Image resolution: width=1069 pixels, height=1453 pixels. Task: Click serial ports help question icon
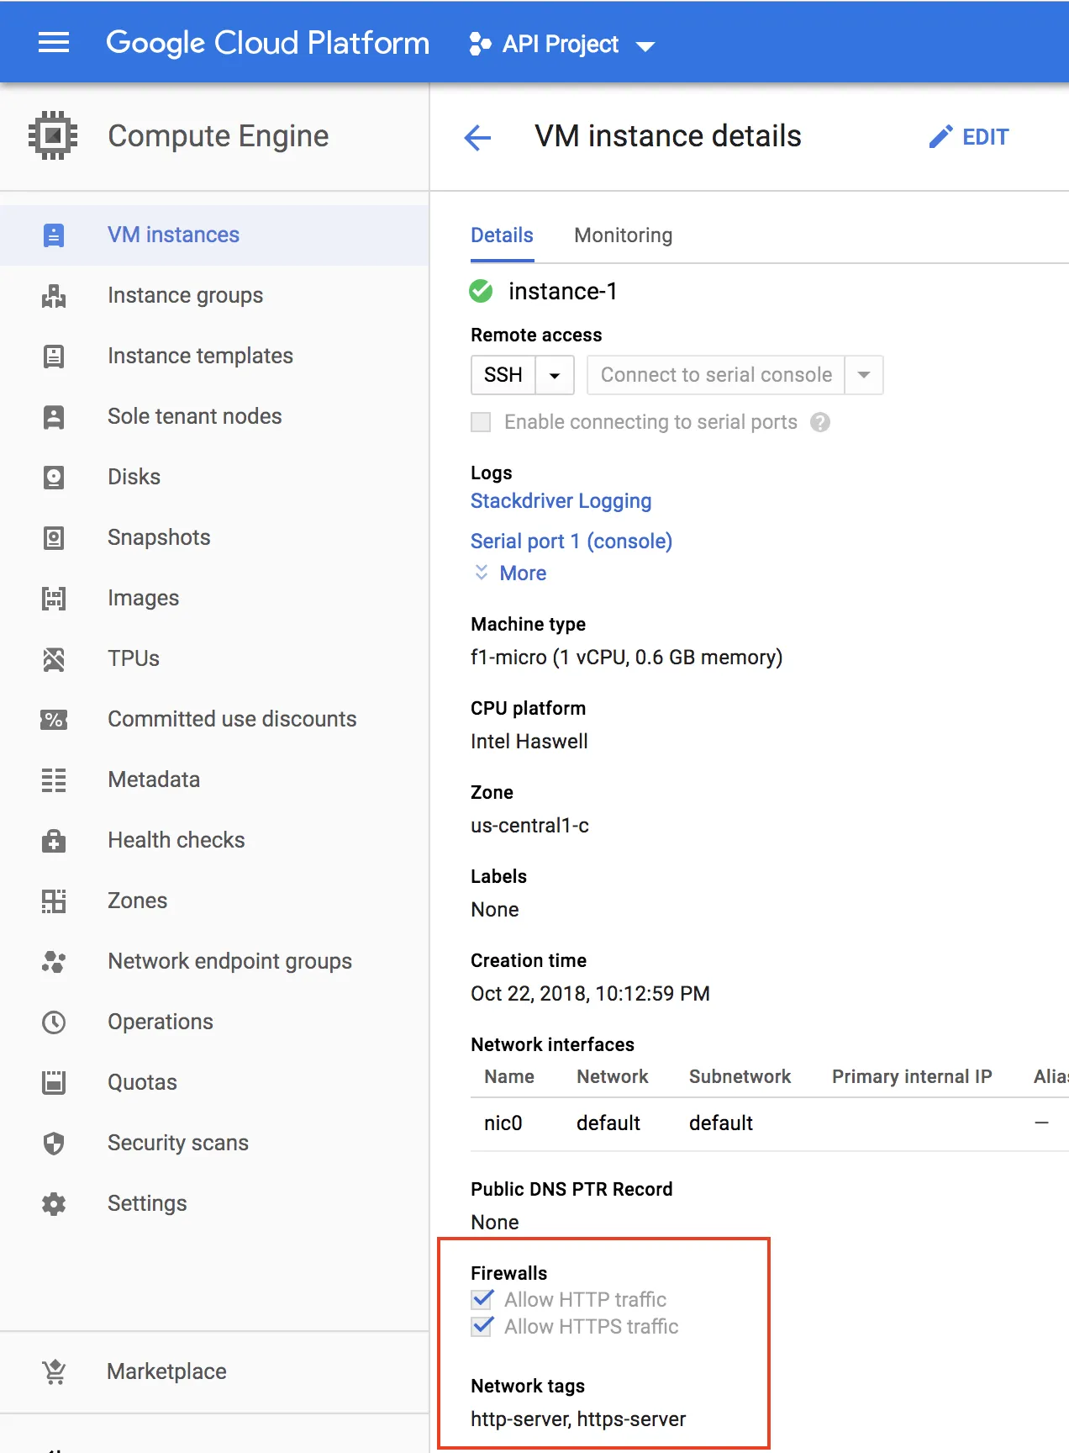pyautogui.click(x=820, y=422)
